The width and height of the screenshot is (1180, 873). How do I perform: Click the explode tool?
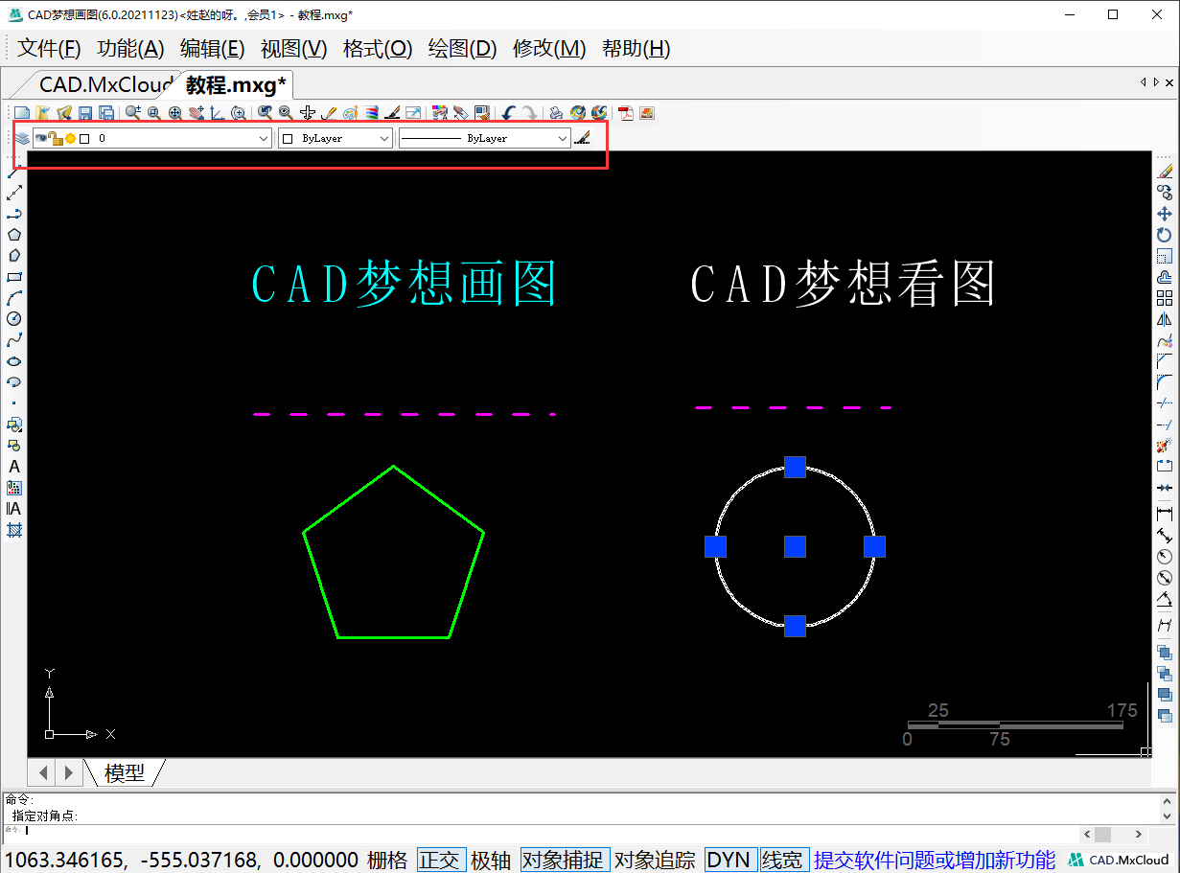tap(1165, 446)
